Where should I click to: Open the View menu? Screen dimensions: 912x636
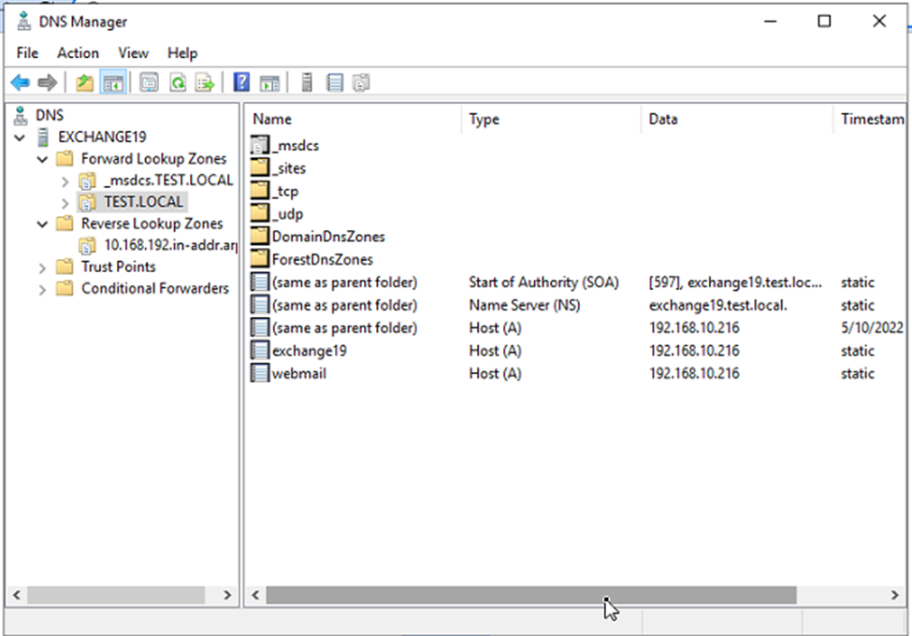pos(133,53)
